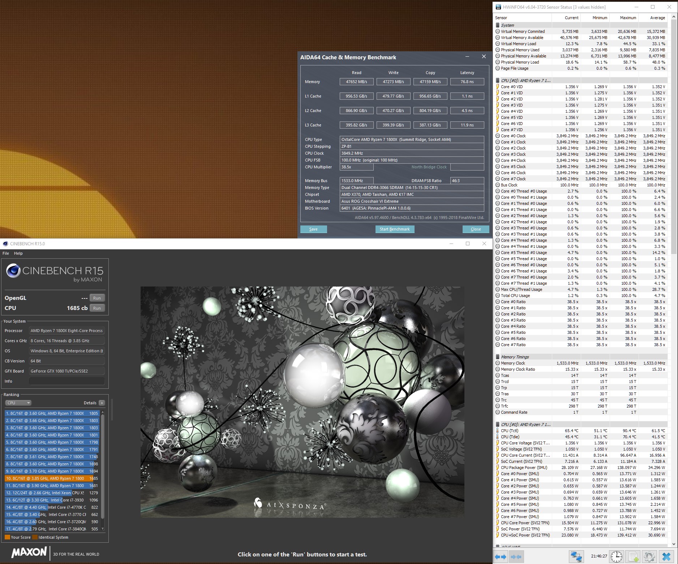The height and width of the screenshot is (564, 678).
Task: Click the GFX Board GeForce GTX 1080 Ti field
Action: pyautogui.click(x=67, y=371)
